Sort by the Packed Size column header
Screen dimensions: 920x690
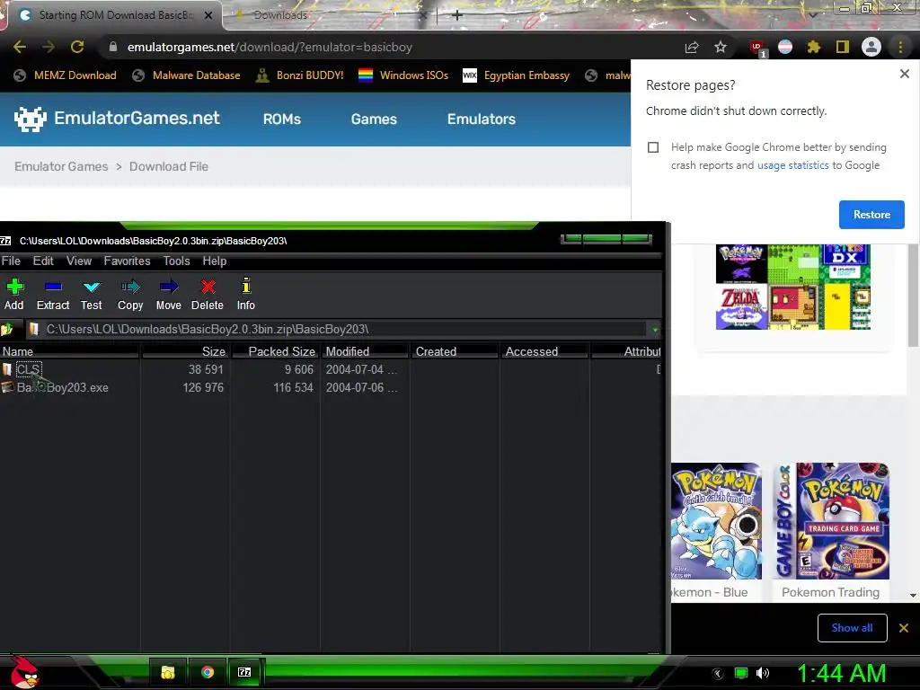[275, 351]
